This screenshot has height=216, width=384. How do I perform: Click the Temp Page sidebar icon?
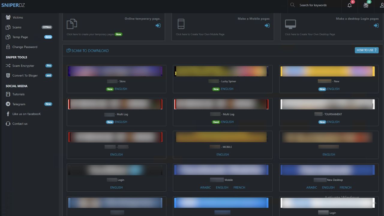(8, 37)
